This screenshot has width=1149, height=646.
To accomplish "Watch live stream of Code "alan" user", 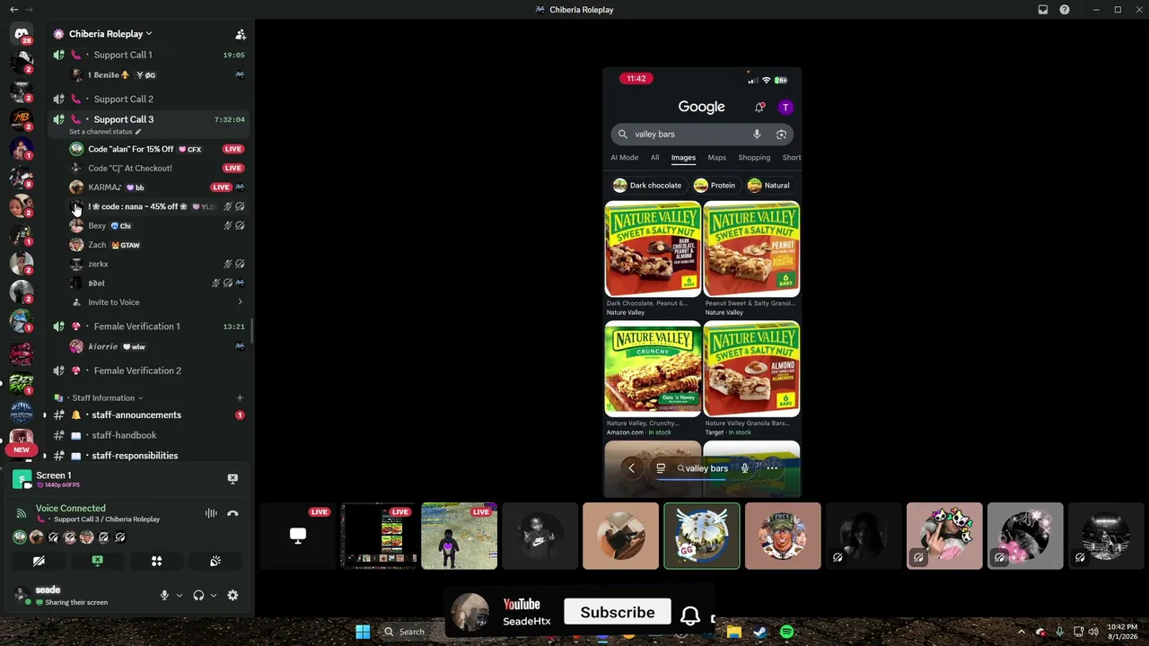I will click(233, 149).
